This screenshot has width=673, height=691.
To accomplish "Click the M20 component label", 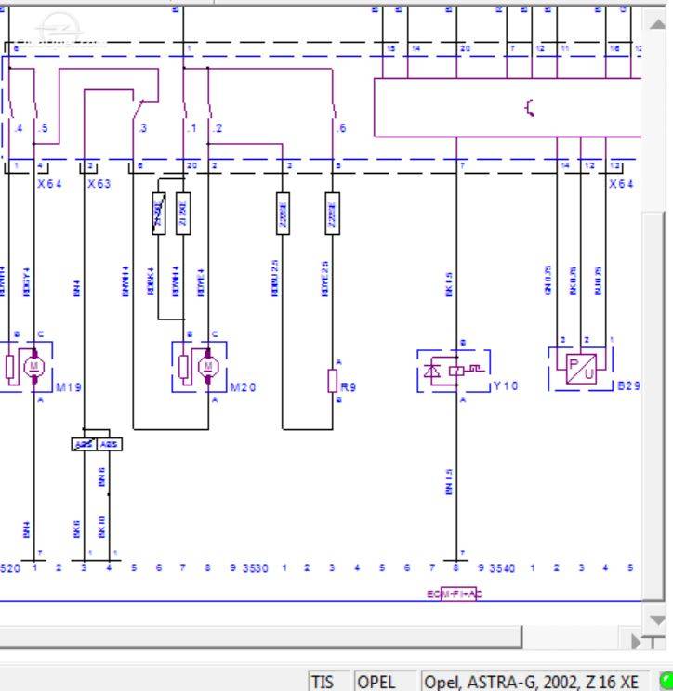I will click(x=243, y=387).
